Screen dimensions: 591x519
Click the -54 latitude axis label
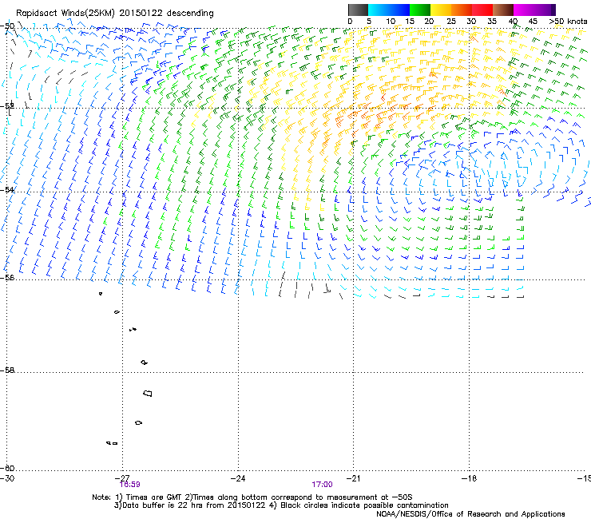click(7, 189)
